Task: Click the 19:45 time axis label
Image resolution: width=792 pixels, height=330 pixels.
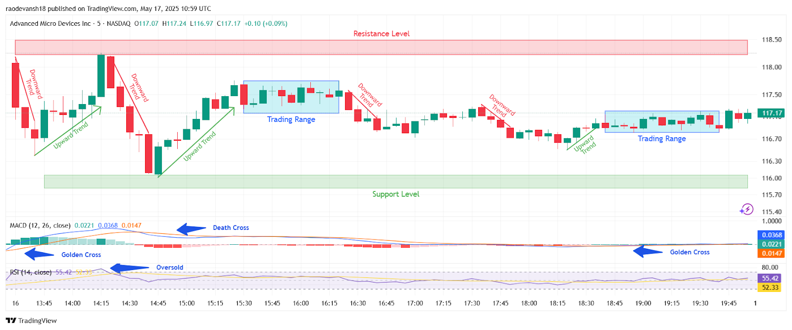Action: (x=729, y=303)
